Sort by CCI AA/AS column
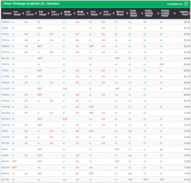 click(x=30, y=13)
